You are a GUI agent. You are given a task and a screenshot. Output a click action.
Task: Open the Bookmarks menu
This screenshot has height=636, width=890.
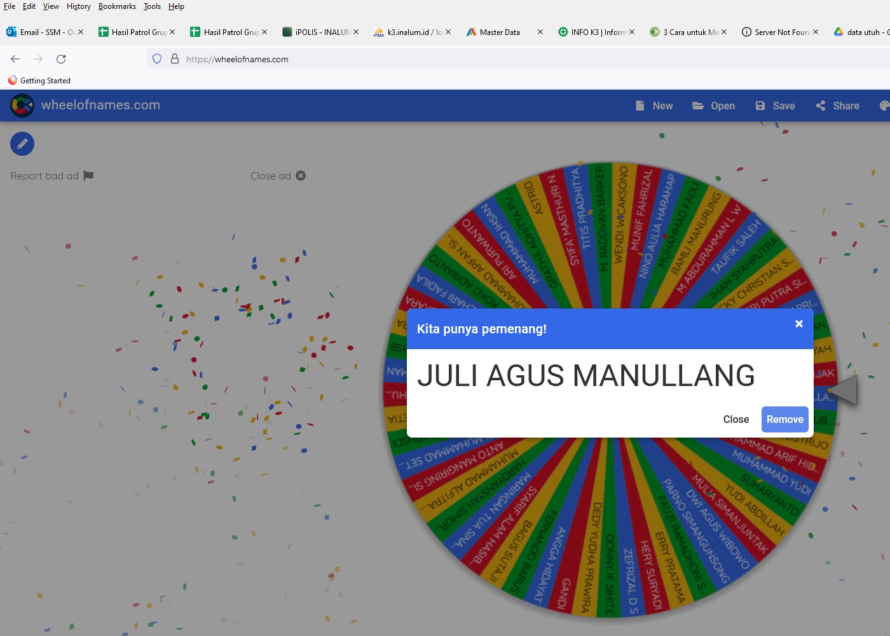coord(117,6)
